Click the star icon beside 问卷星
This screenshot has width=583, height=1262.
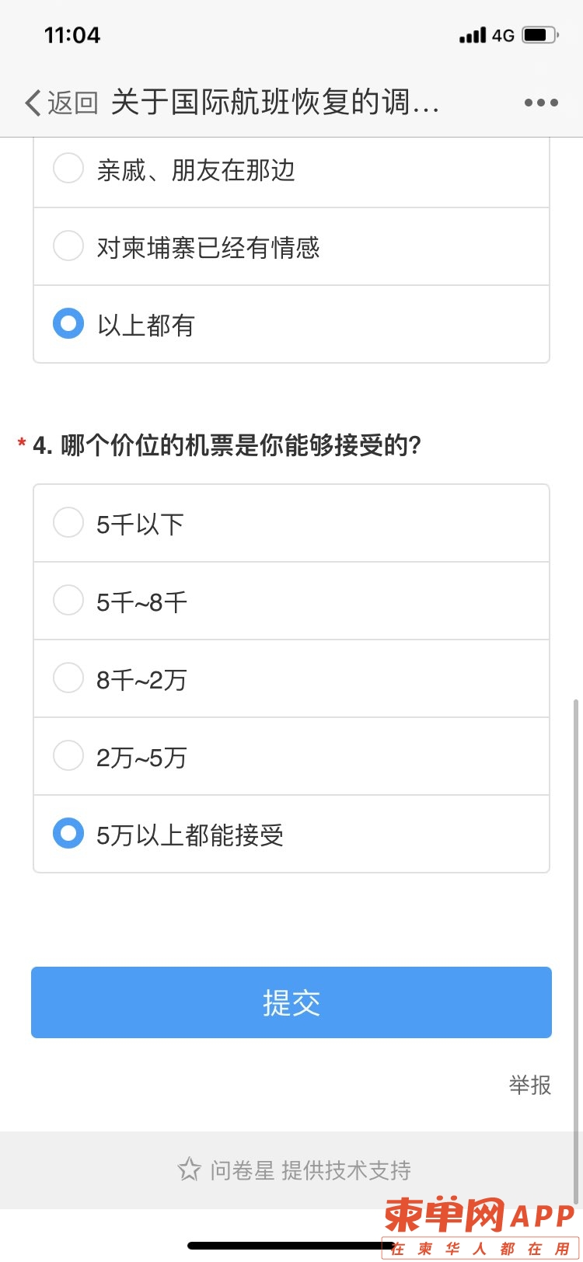click(189, 1170)
